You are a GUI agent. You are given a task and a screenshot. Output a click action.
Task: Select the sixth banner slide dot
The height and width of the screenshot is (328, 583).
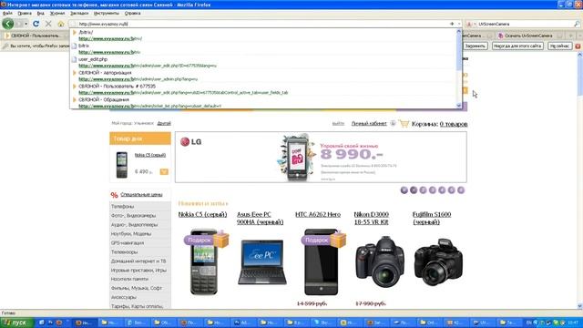452,190
